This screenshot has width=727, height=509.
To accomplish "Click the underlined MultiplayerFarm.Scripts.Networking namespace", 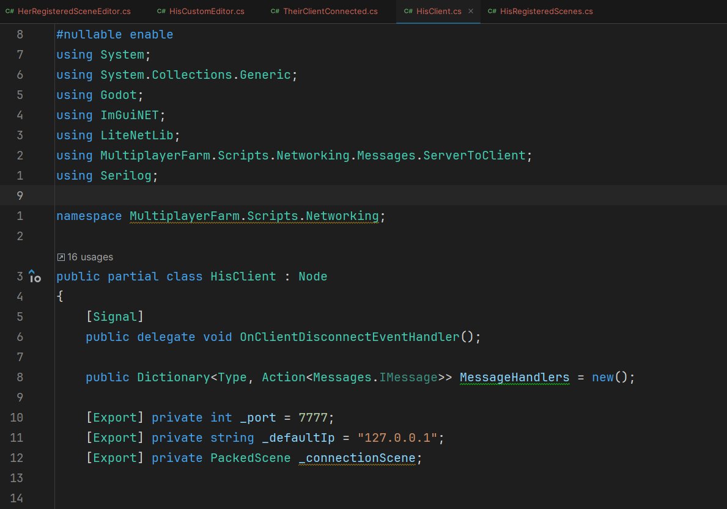I will tap(254, 216).
